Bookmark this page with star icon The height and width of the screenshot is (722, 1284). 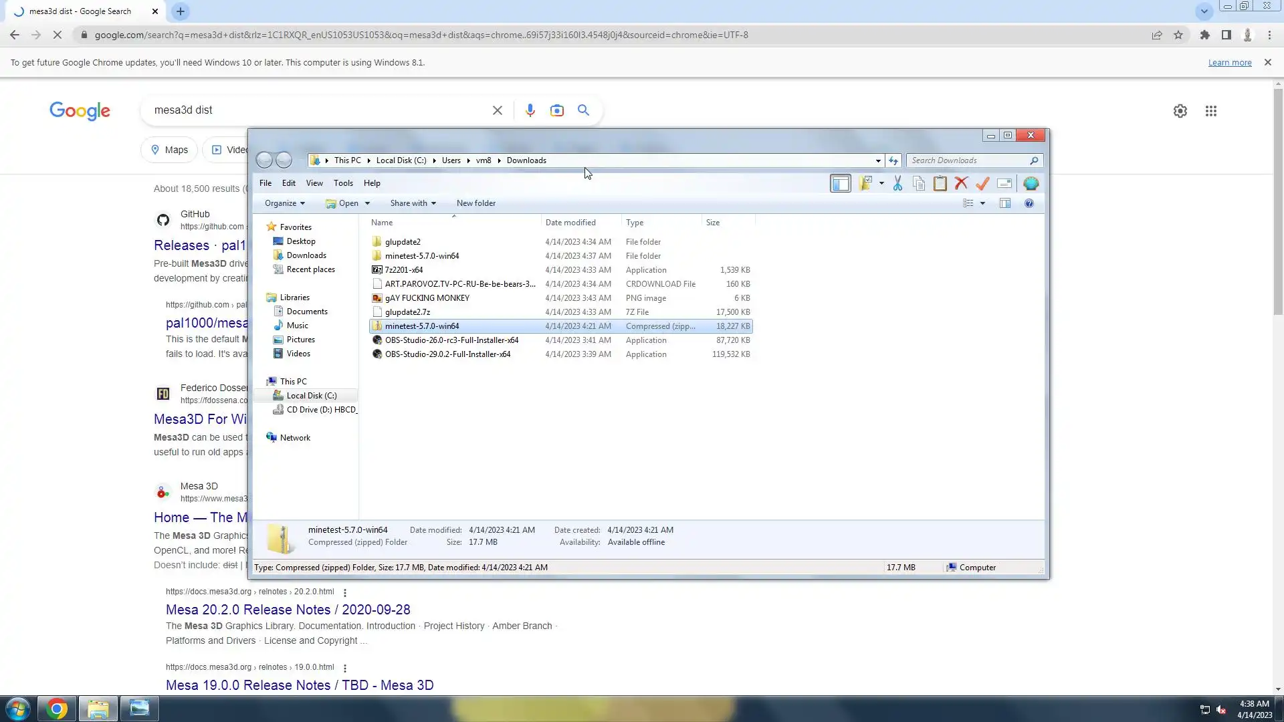[x=1178, y=35]
